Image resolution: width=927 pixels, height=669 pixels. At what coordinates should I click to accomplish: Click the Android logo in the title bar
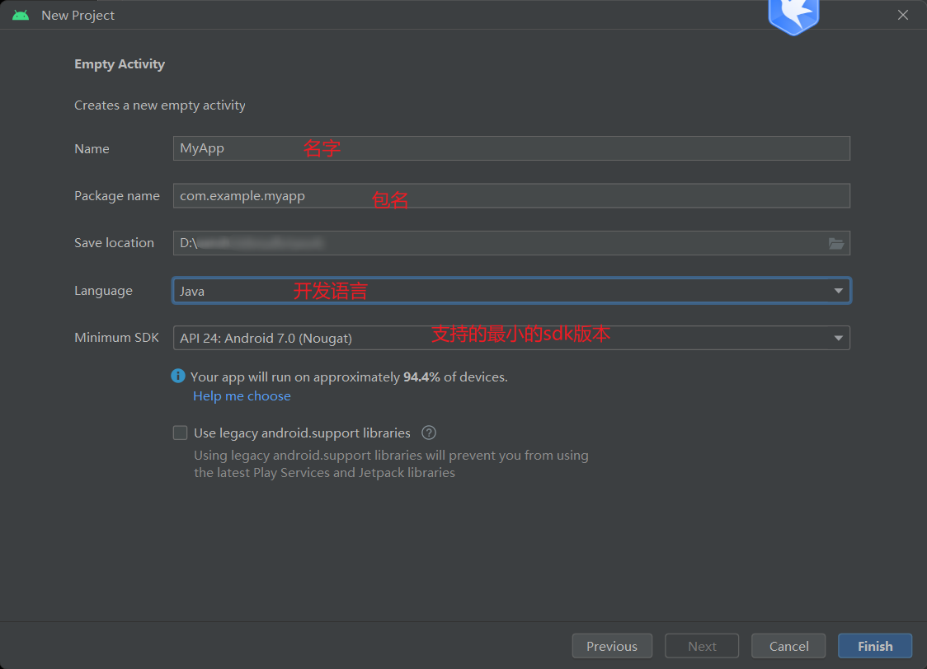point(21,15)
